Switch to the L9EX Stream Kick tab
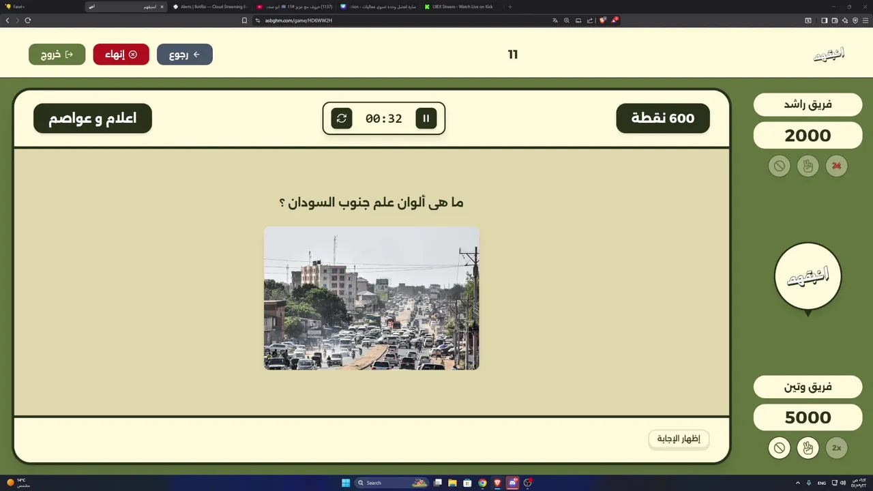 (462, 7)
